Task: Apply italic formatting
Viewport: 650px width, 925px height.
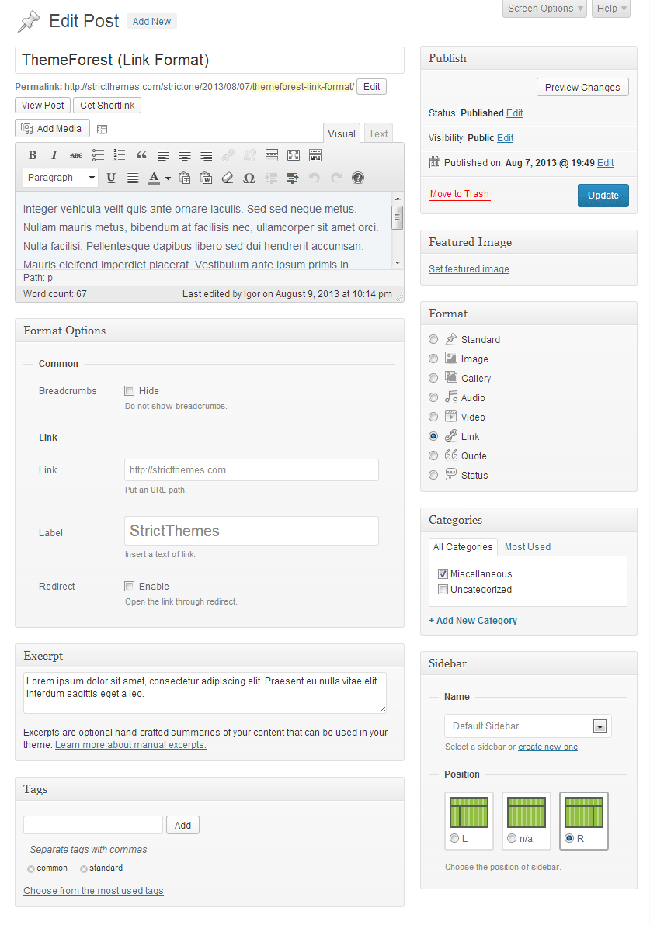Action: 54,155
